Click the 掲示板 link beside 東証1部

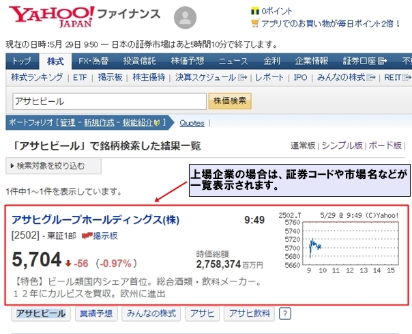click(x=105, y=236)
